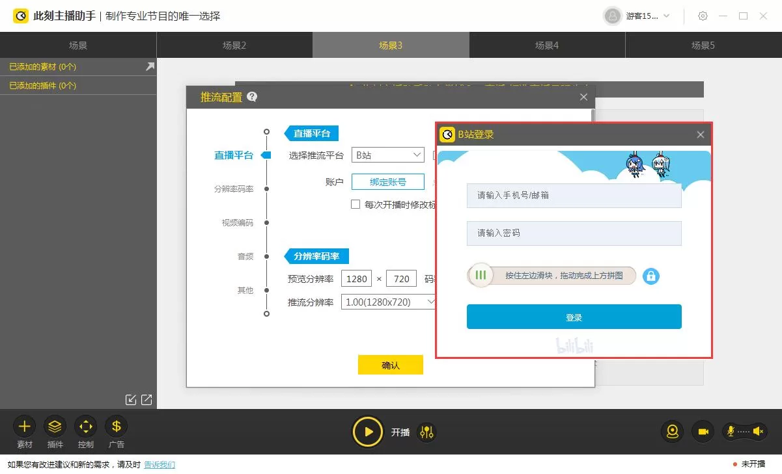
Task: Close the B站登录 window
Action: (x=701, y=135)
